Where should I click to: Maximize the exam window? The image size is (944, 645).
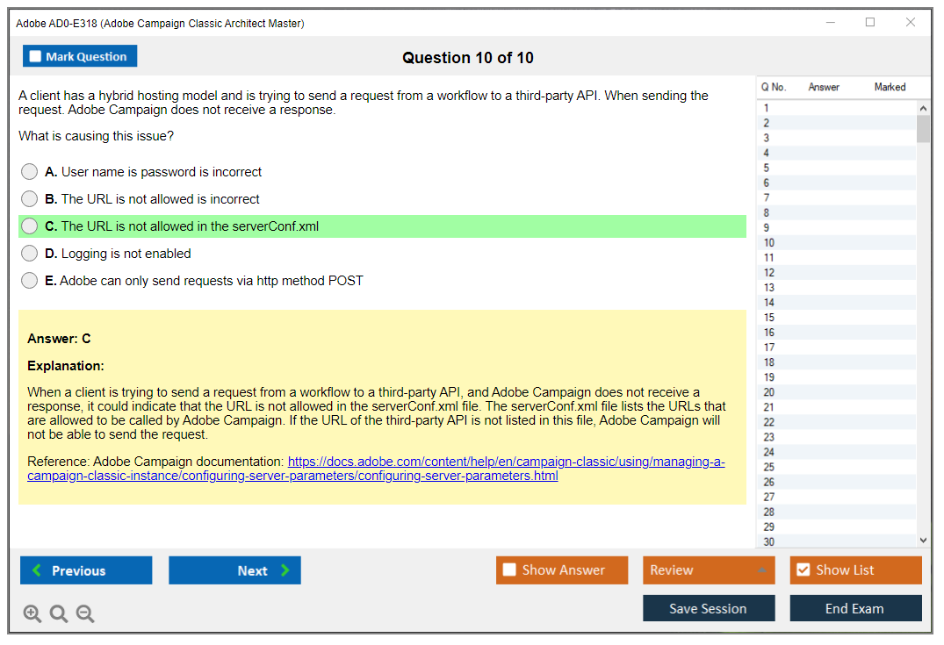[870, 23]
